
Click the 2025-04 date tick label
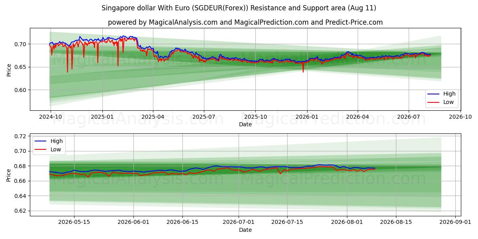(153, 117)
